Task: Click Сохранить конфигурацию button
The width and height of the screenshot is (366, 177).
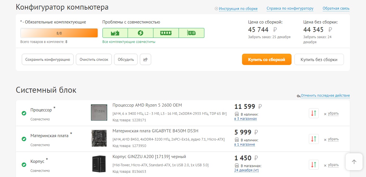Action: coord(48,59)
